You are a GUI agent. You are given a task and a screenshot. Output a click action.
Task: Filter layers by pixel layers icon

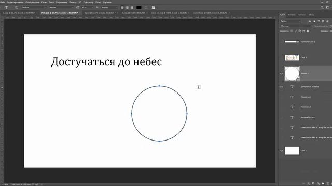[x=310, y=21]
